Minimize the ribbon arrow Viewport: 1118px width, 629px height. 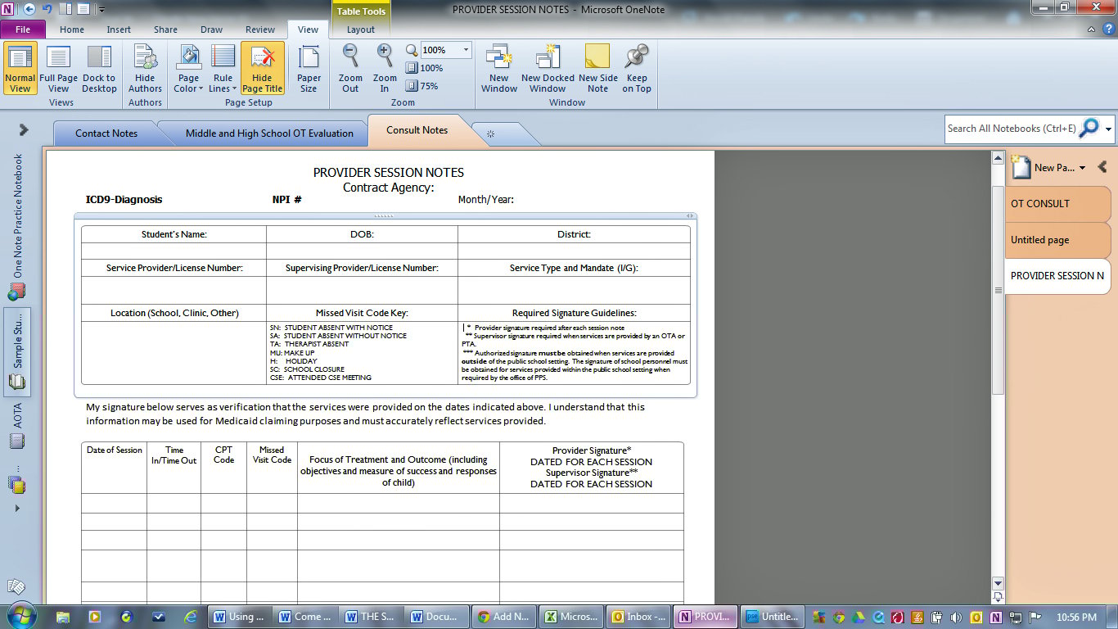(x=1092, y=29)
